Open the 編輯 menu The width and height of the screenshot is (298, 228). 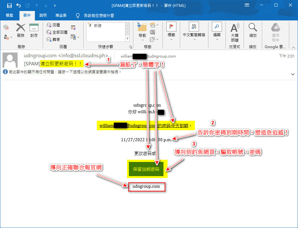[x=217, y=31]
